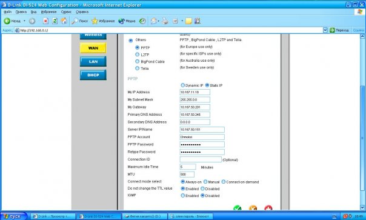Click the Wireless sidebar button

[93, 36]
